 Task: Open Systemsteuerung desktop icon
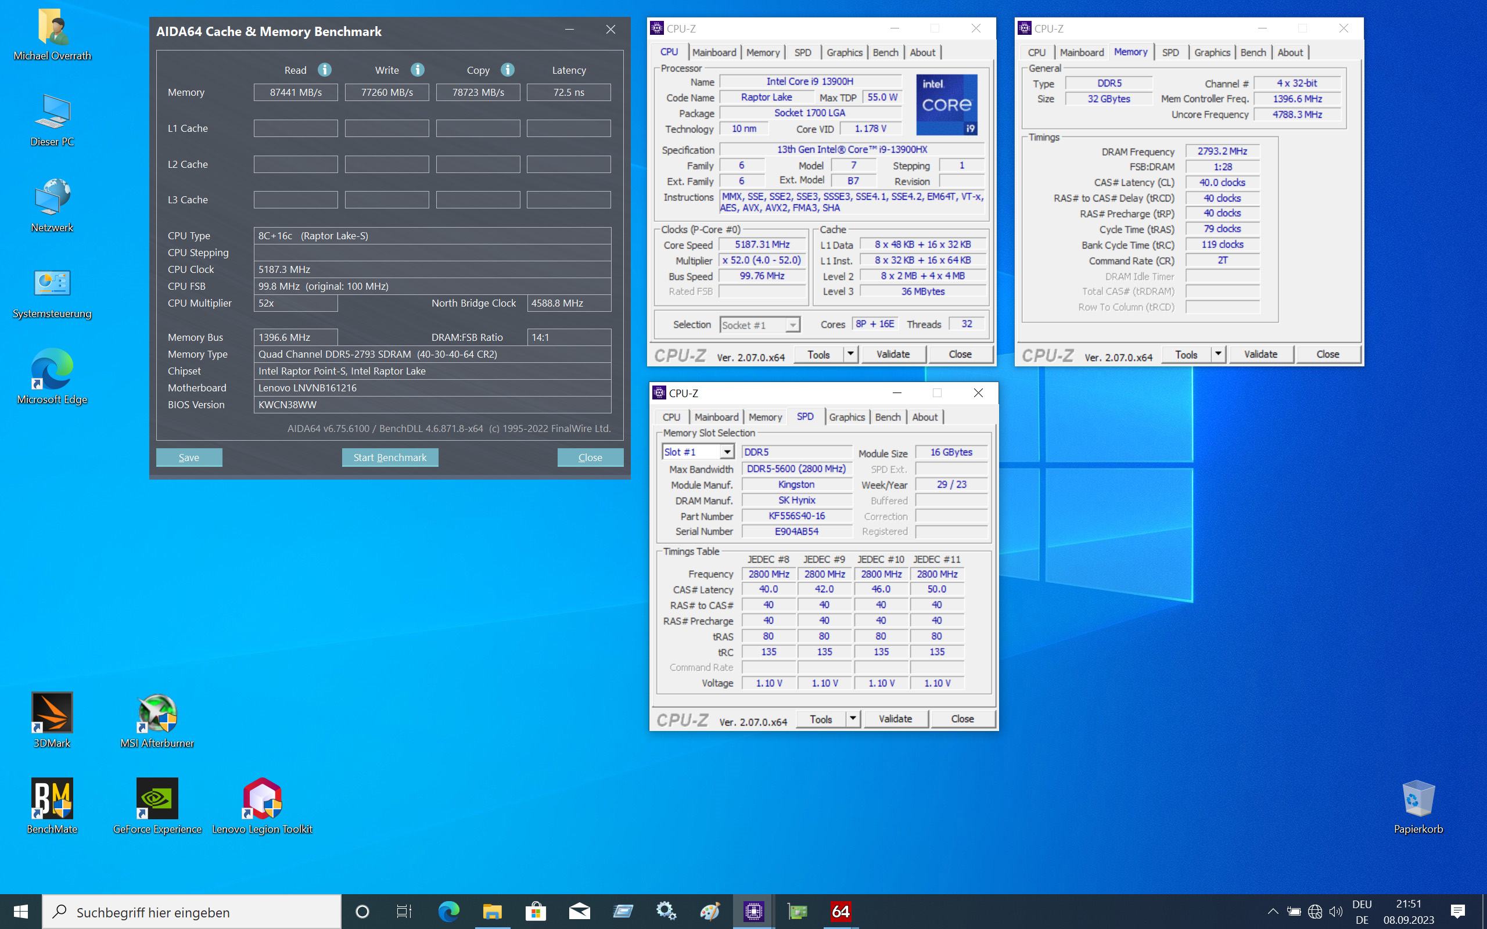52,293
